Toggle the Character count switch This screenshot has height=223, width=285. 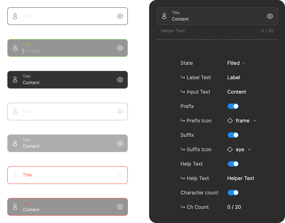[x=233, y=193]
